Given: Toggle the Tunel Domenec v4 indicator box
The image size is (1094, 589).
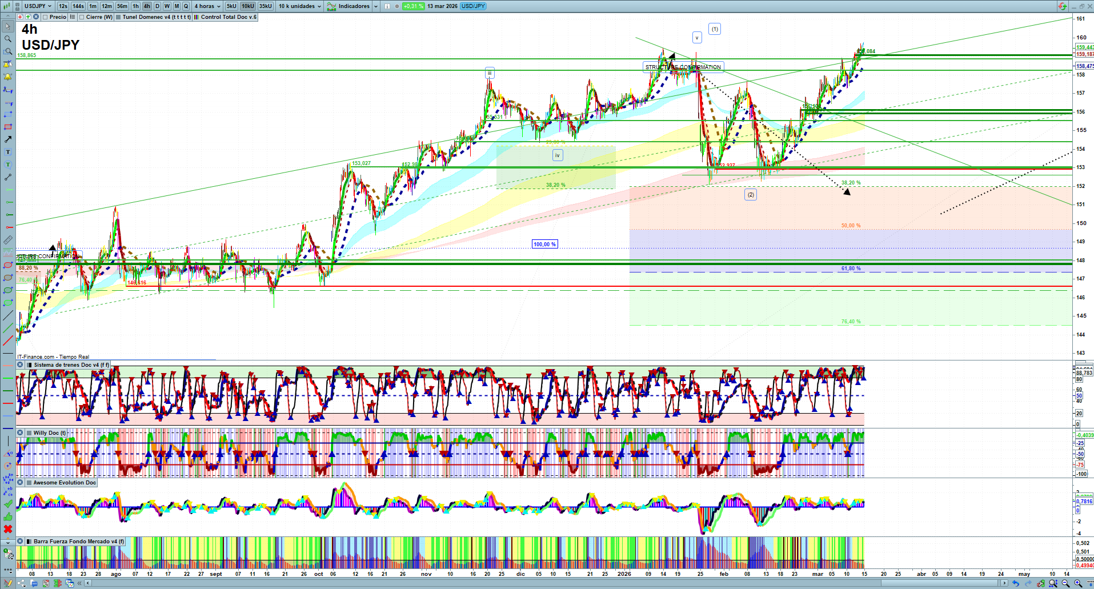Looking at the screenshot, I should [x=118, y=17].
